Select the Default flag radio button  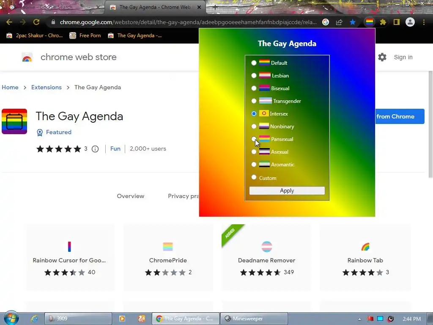click(x=254, y=63)
